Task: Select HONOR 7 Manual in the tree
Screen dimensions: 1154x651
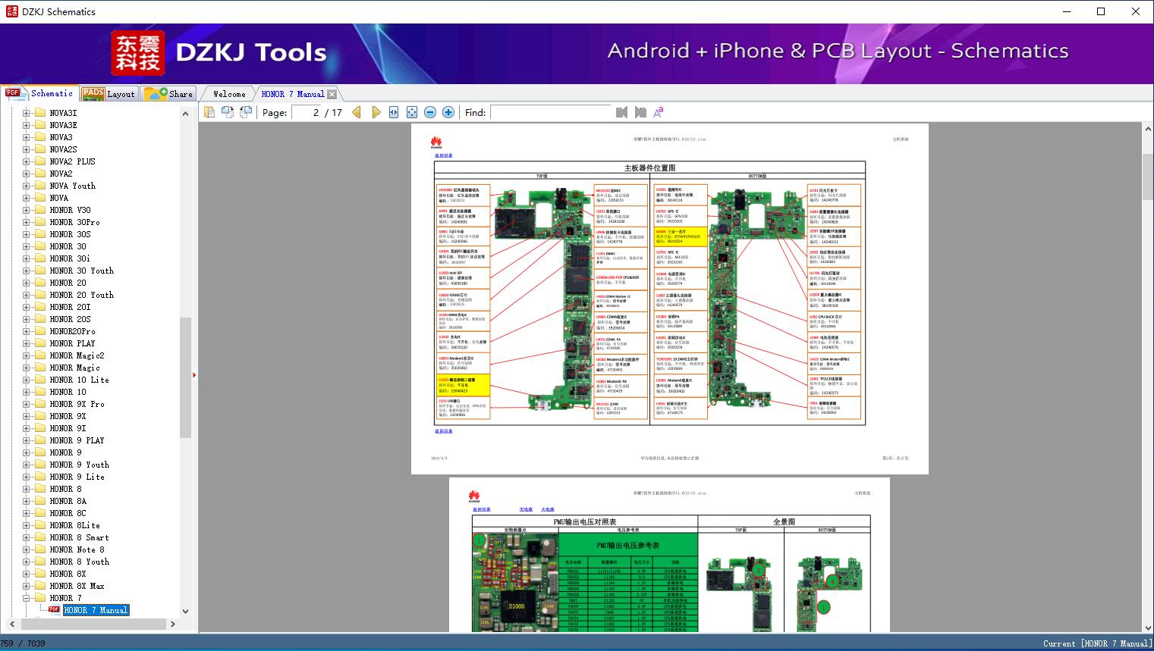Action: click(x=96, y=610)
